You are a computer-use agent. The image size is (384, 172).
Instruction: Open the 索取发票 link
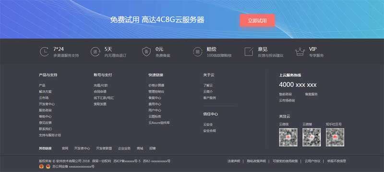click(100, 104)
